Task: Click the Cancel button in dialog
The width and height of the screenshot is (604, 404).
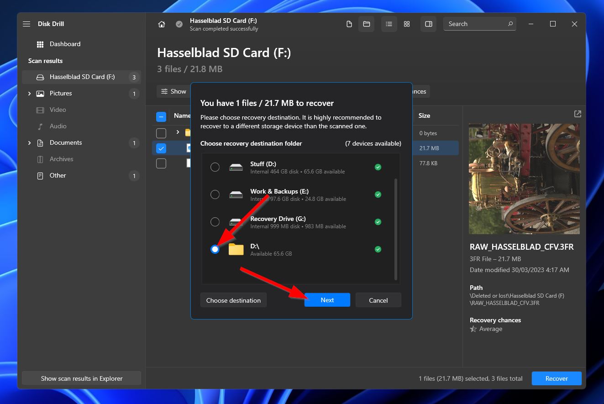Action: tap(378, 300)
